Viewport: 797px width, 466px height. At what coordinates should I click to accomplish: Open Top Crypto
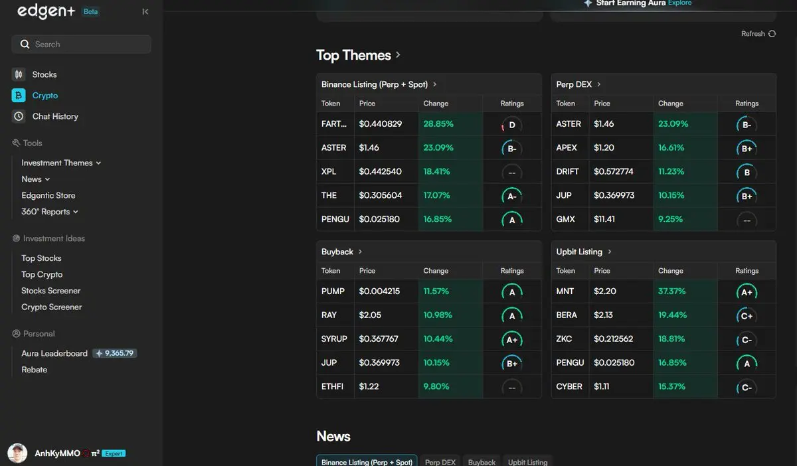click(x=42, y=274)
